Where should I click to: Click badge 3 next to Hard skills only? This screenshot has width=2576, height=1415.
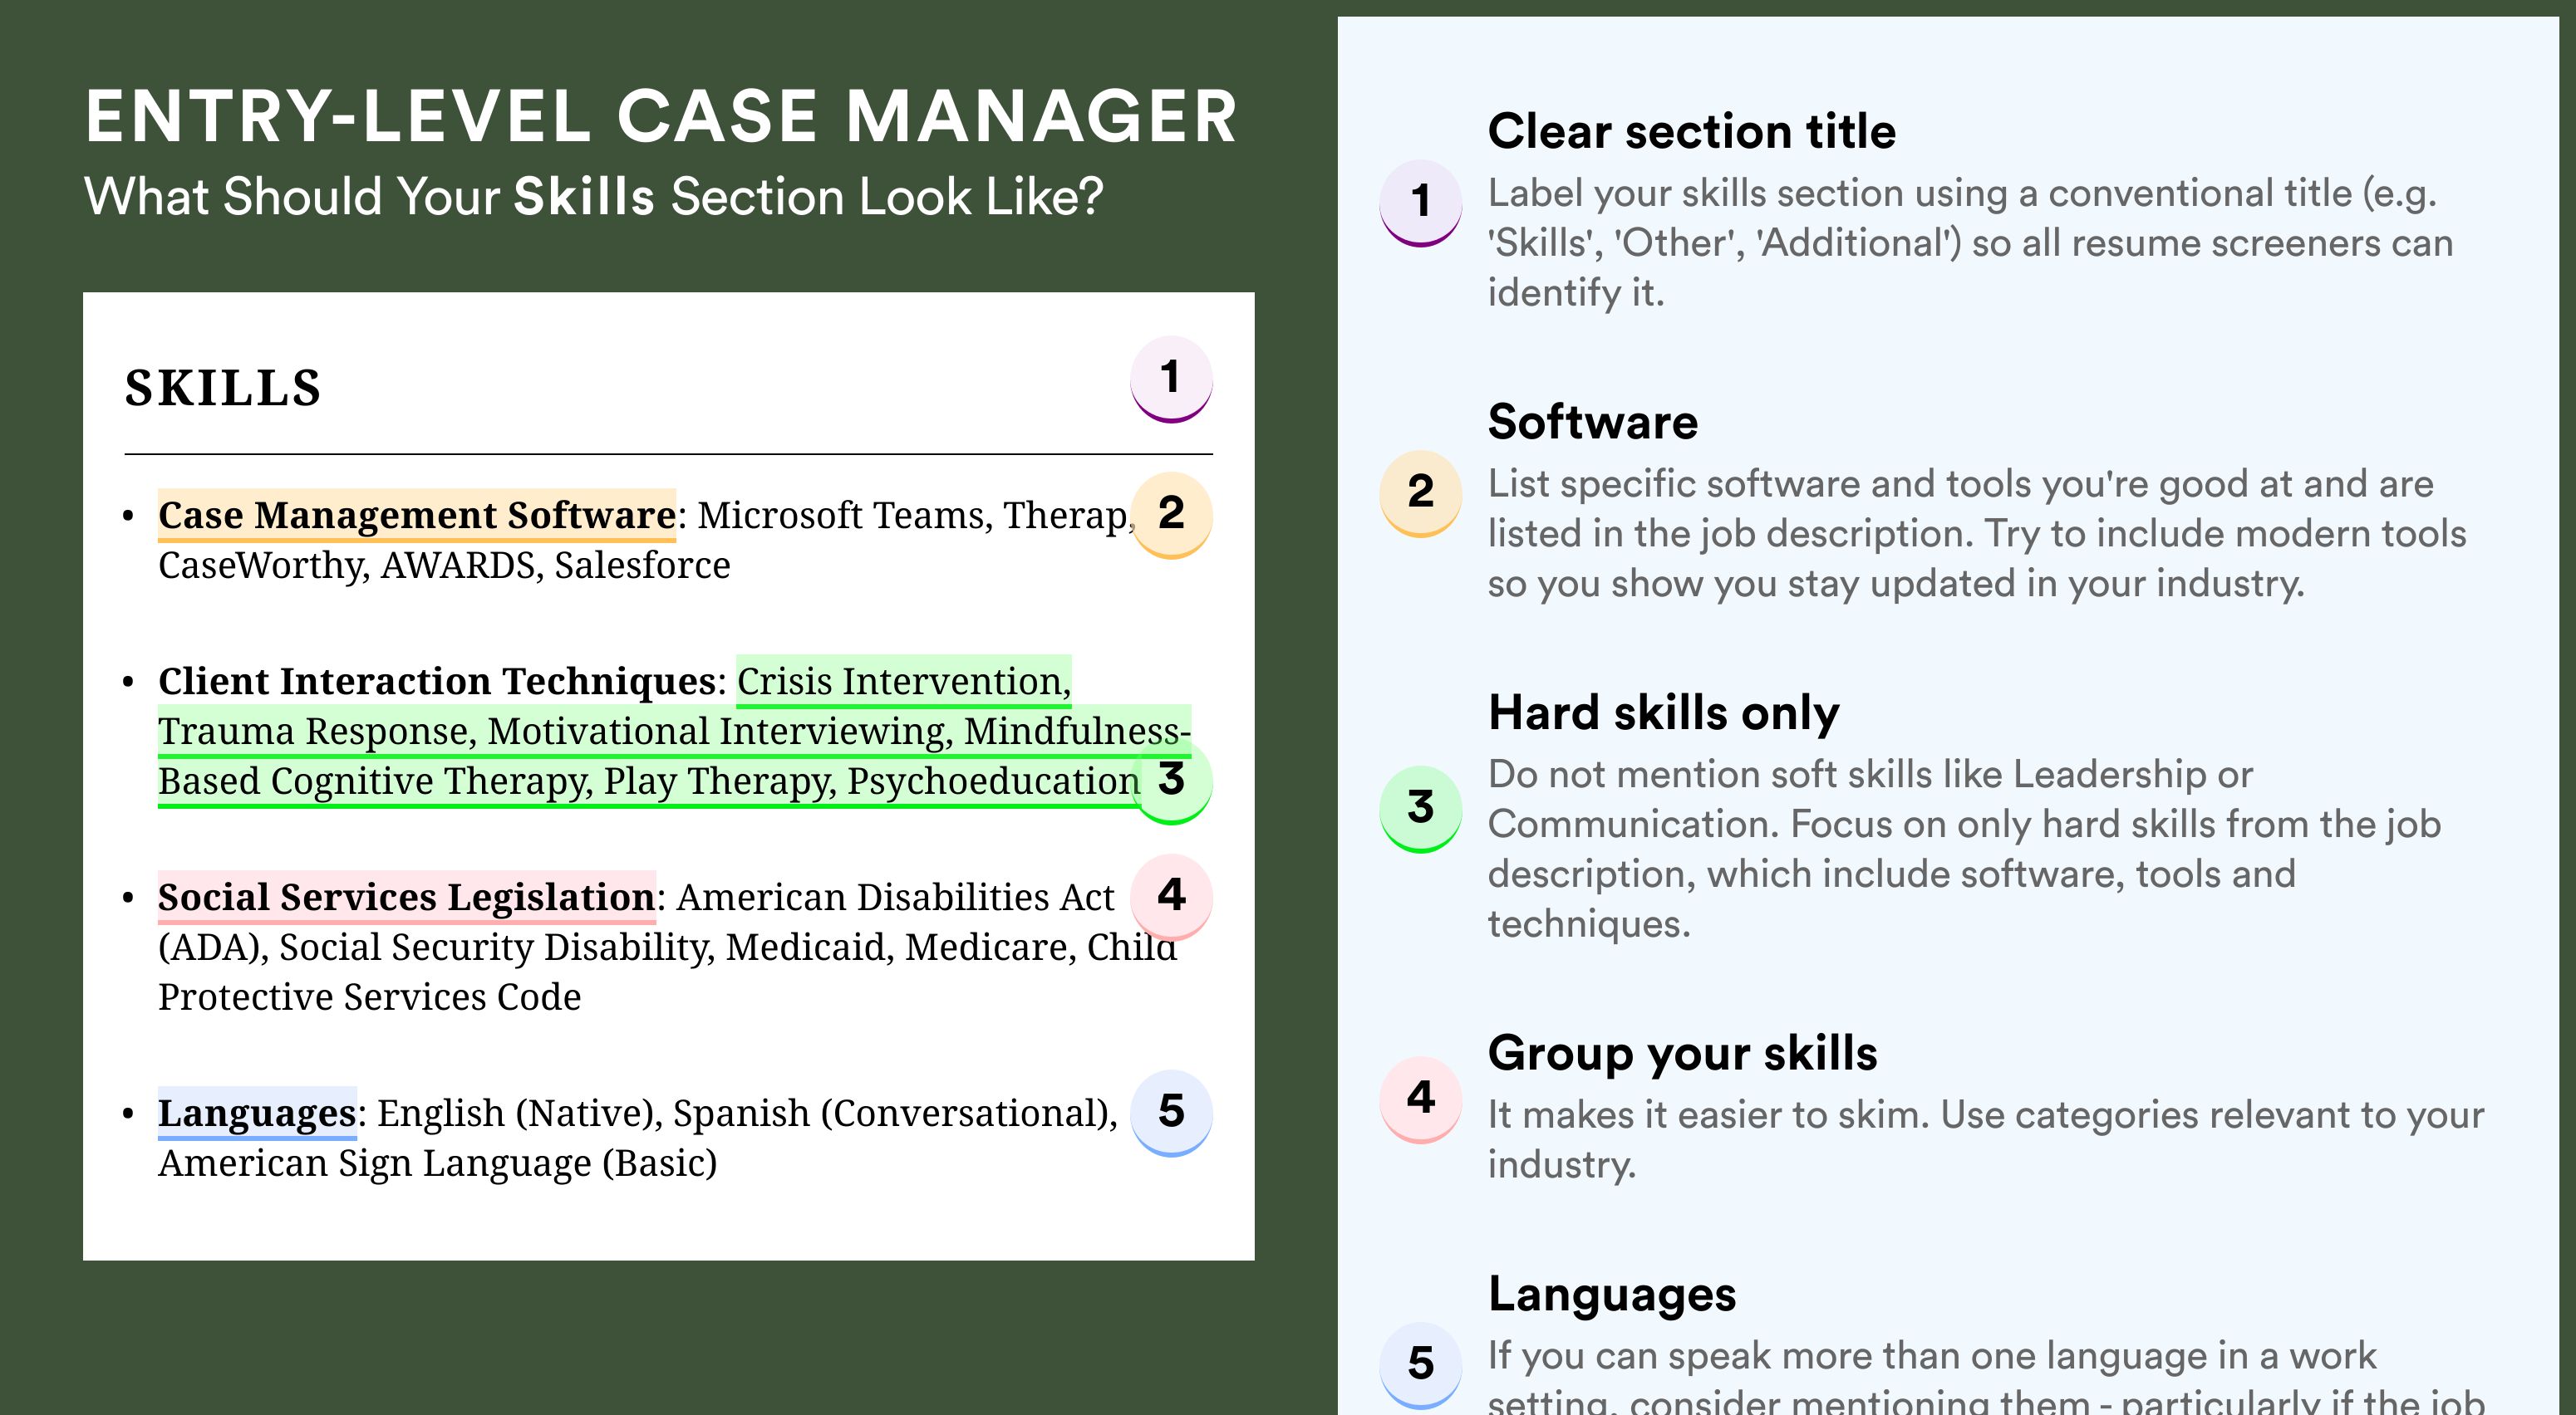click(1421, 809)
